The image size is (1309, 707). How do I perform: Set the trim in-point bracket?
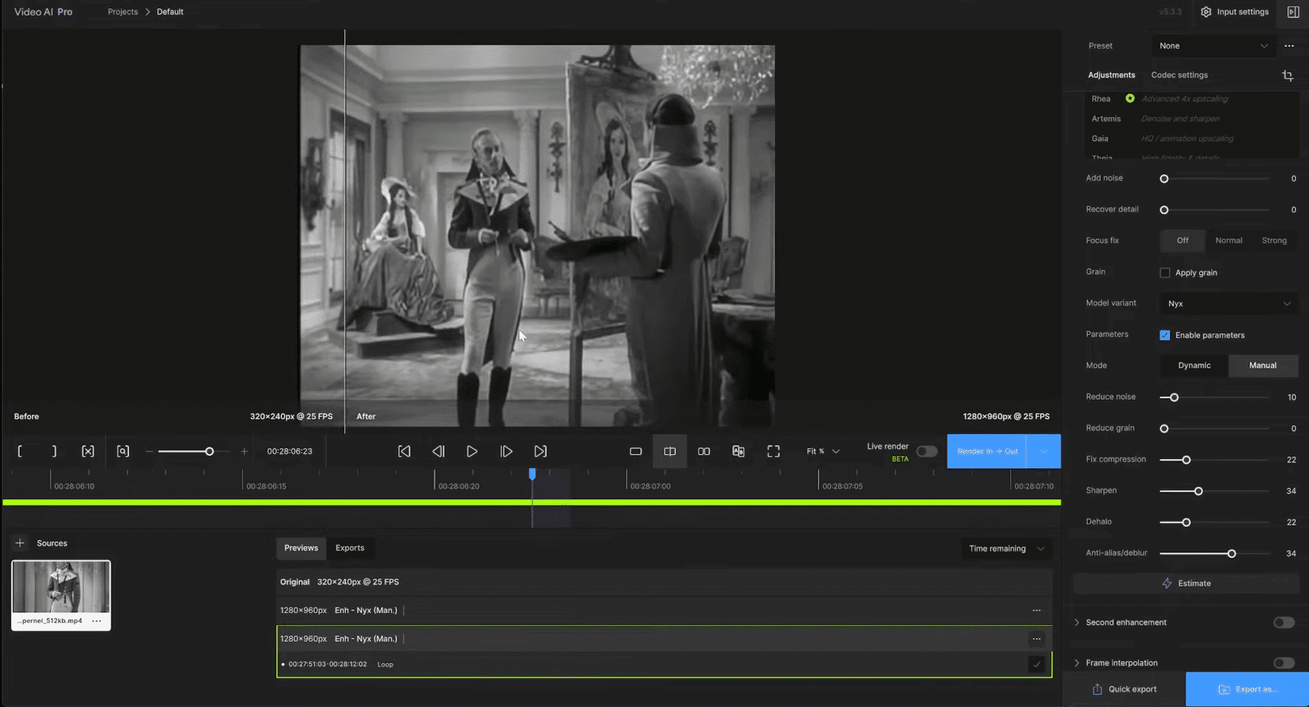[20, 451]
